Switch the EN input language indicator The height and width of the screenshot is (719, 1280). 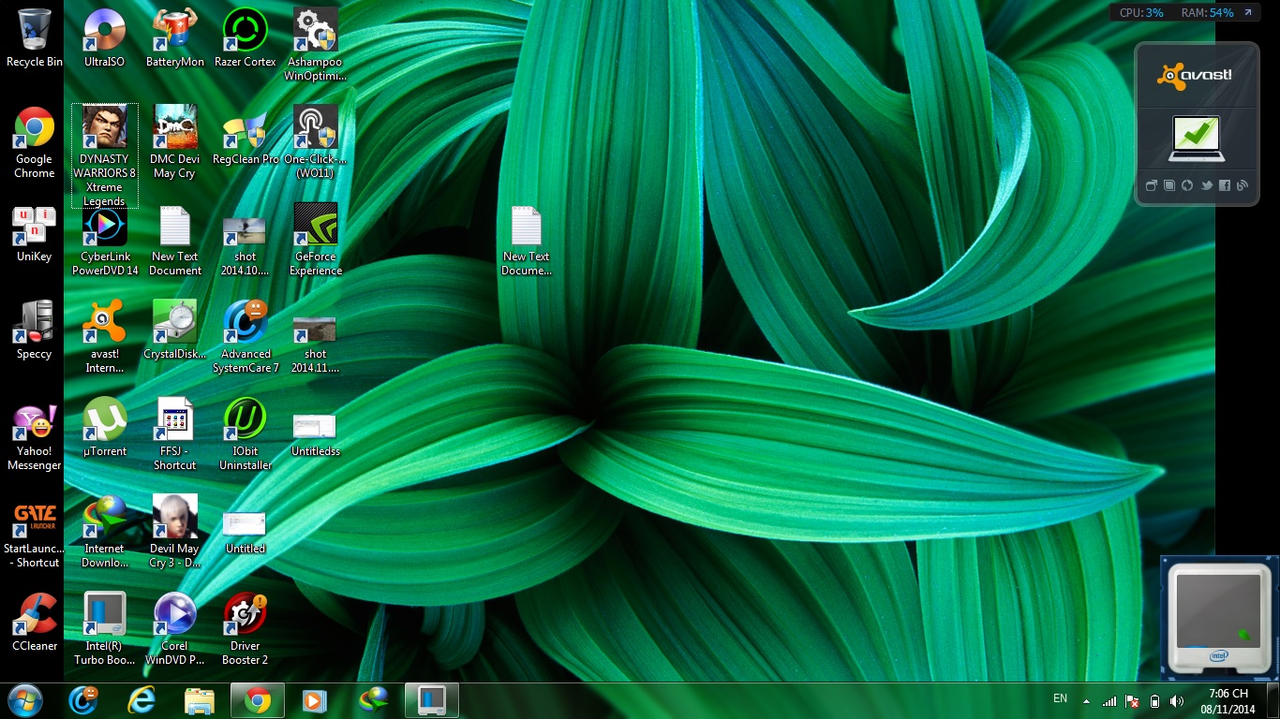[1060, 698]
